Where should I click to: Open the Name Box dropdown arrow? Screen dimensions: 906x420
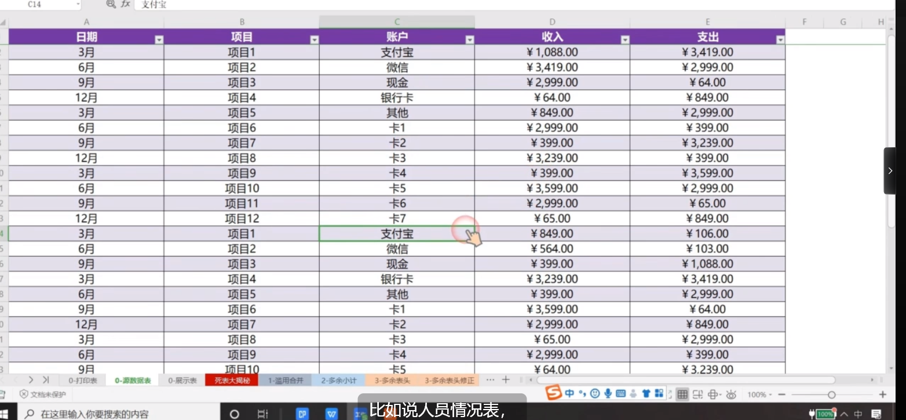[78, 5]
